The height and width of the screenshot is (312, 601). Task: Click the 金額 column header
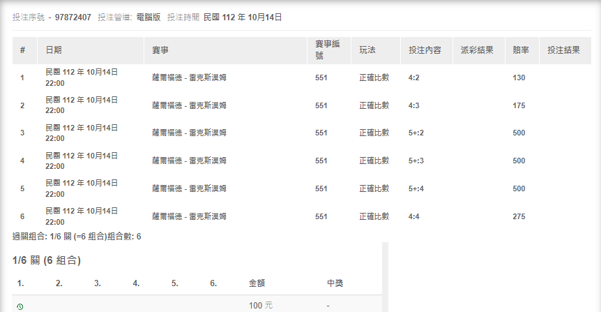[x=257, y=283]
